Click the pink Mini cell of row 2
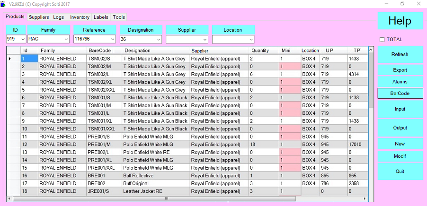 (x=290, y=66)
